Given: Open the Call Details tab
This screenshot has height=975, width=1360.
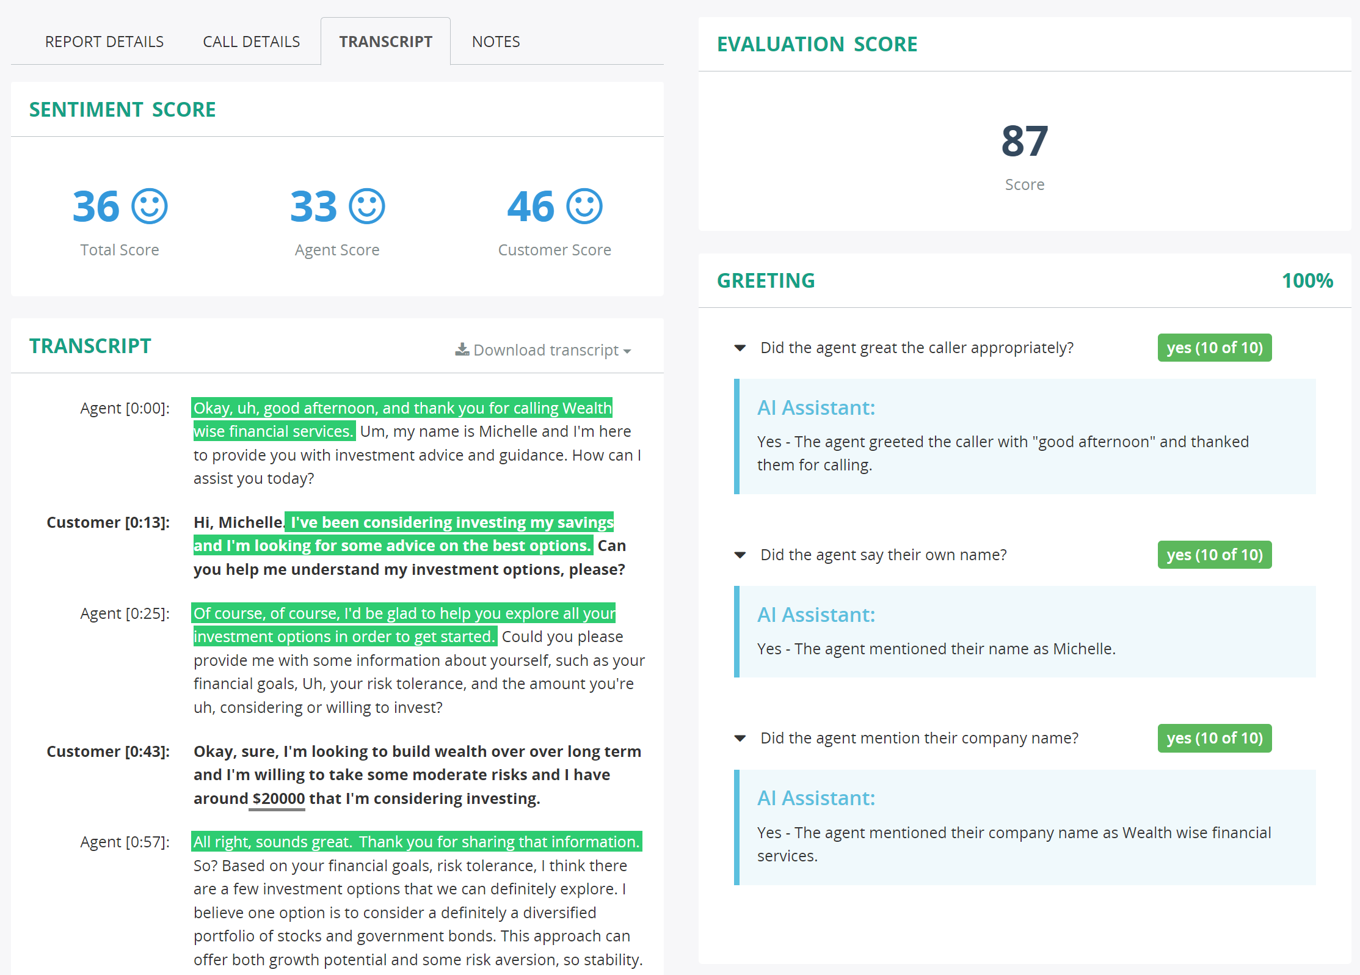Looking at the screenshot, I should (x=250, y=41).
